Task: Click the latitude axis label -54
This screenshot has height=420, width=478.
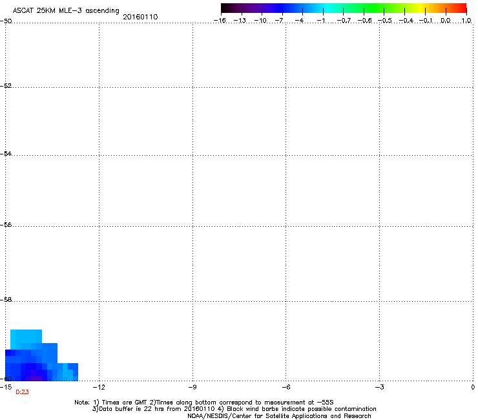Action: pyautogui.click(x=6, y=154)
